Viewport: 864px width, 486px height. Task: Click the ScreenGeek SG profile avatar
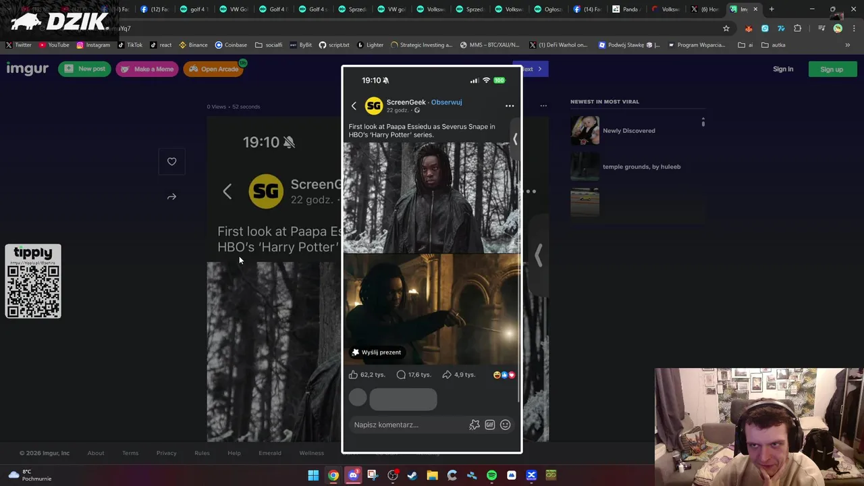coord(373,106)
